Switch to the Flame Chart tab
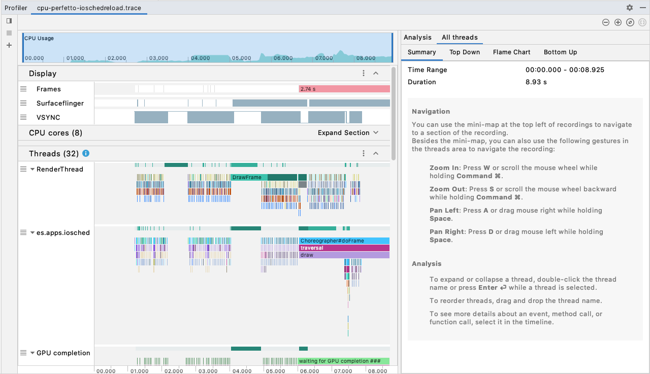 pyautogui.click(x=511, y=52)
